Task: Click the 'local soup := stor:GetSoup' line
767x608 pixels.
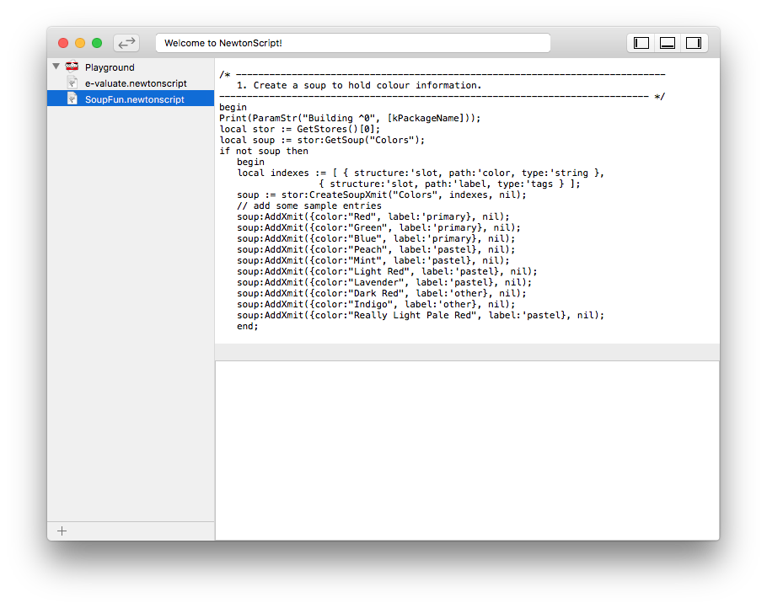Action: coord(322,140)
